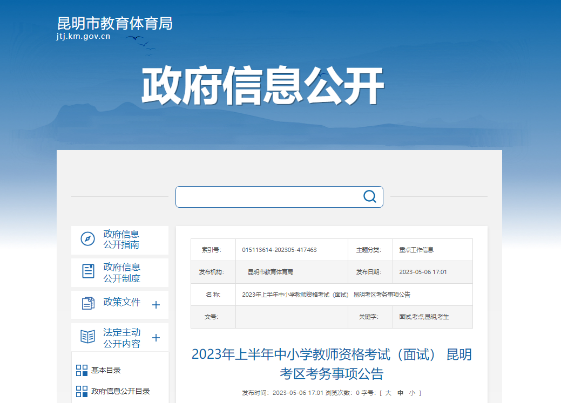Switch article font size to 小
This screenshot has width=561, height=403.
(x=412, y=393)
